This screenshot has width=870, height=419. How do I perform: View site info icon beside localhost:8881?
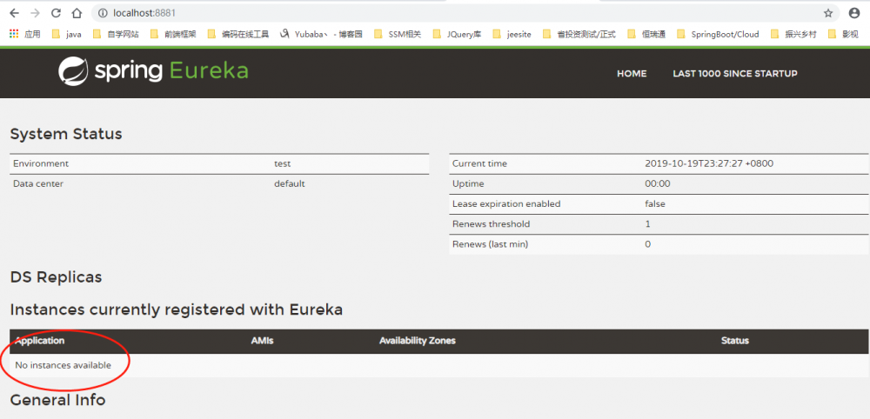102,13
